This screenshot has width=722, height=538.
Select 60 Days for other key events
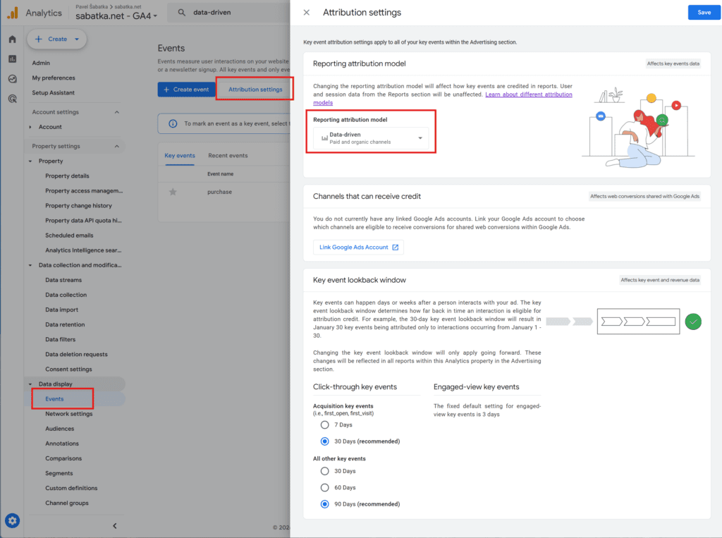coord(324,487)
